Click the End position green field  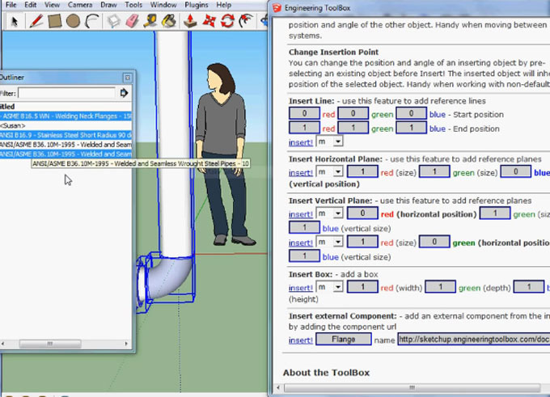coord(353,128)
